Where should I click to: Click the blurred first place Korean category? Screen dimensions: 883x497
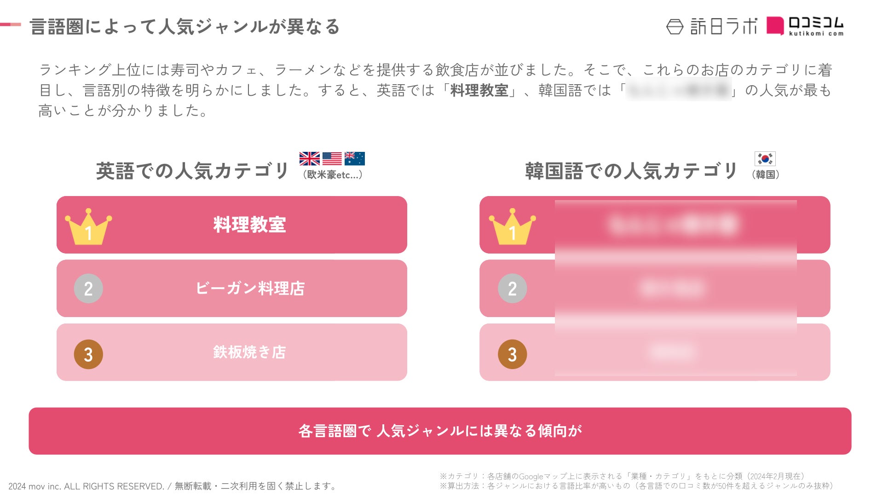(x=674, y=225)
